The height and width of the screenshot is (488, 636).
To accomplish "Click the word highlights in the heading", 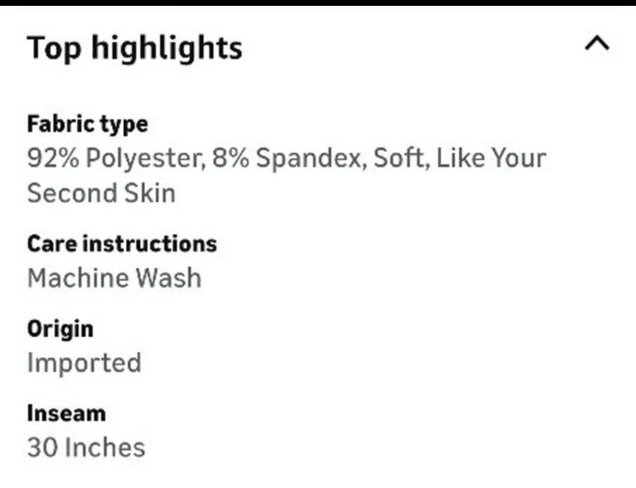I will [166, 47].
